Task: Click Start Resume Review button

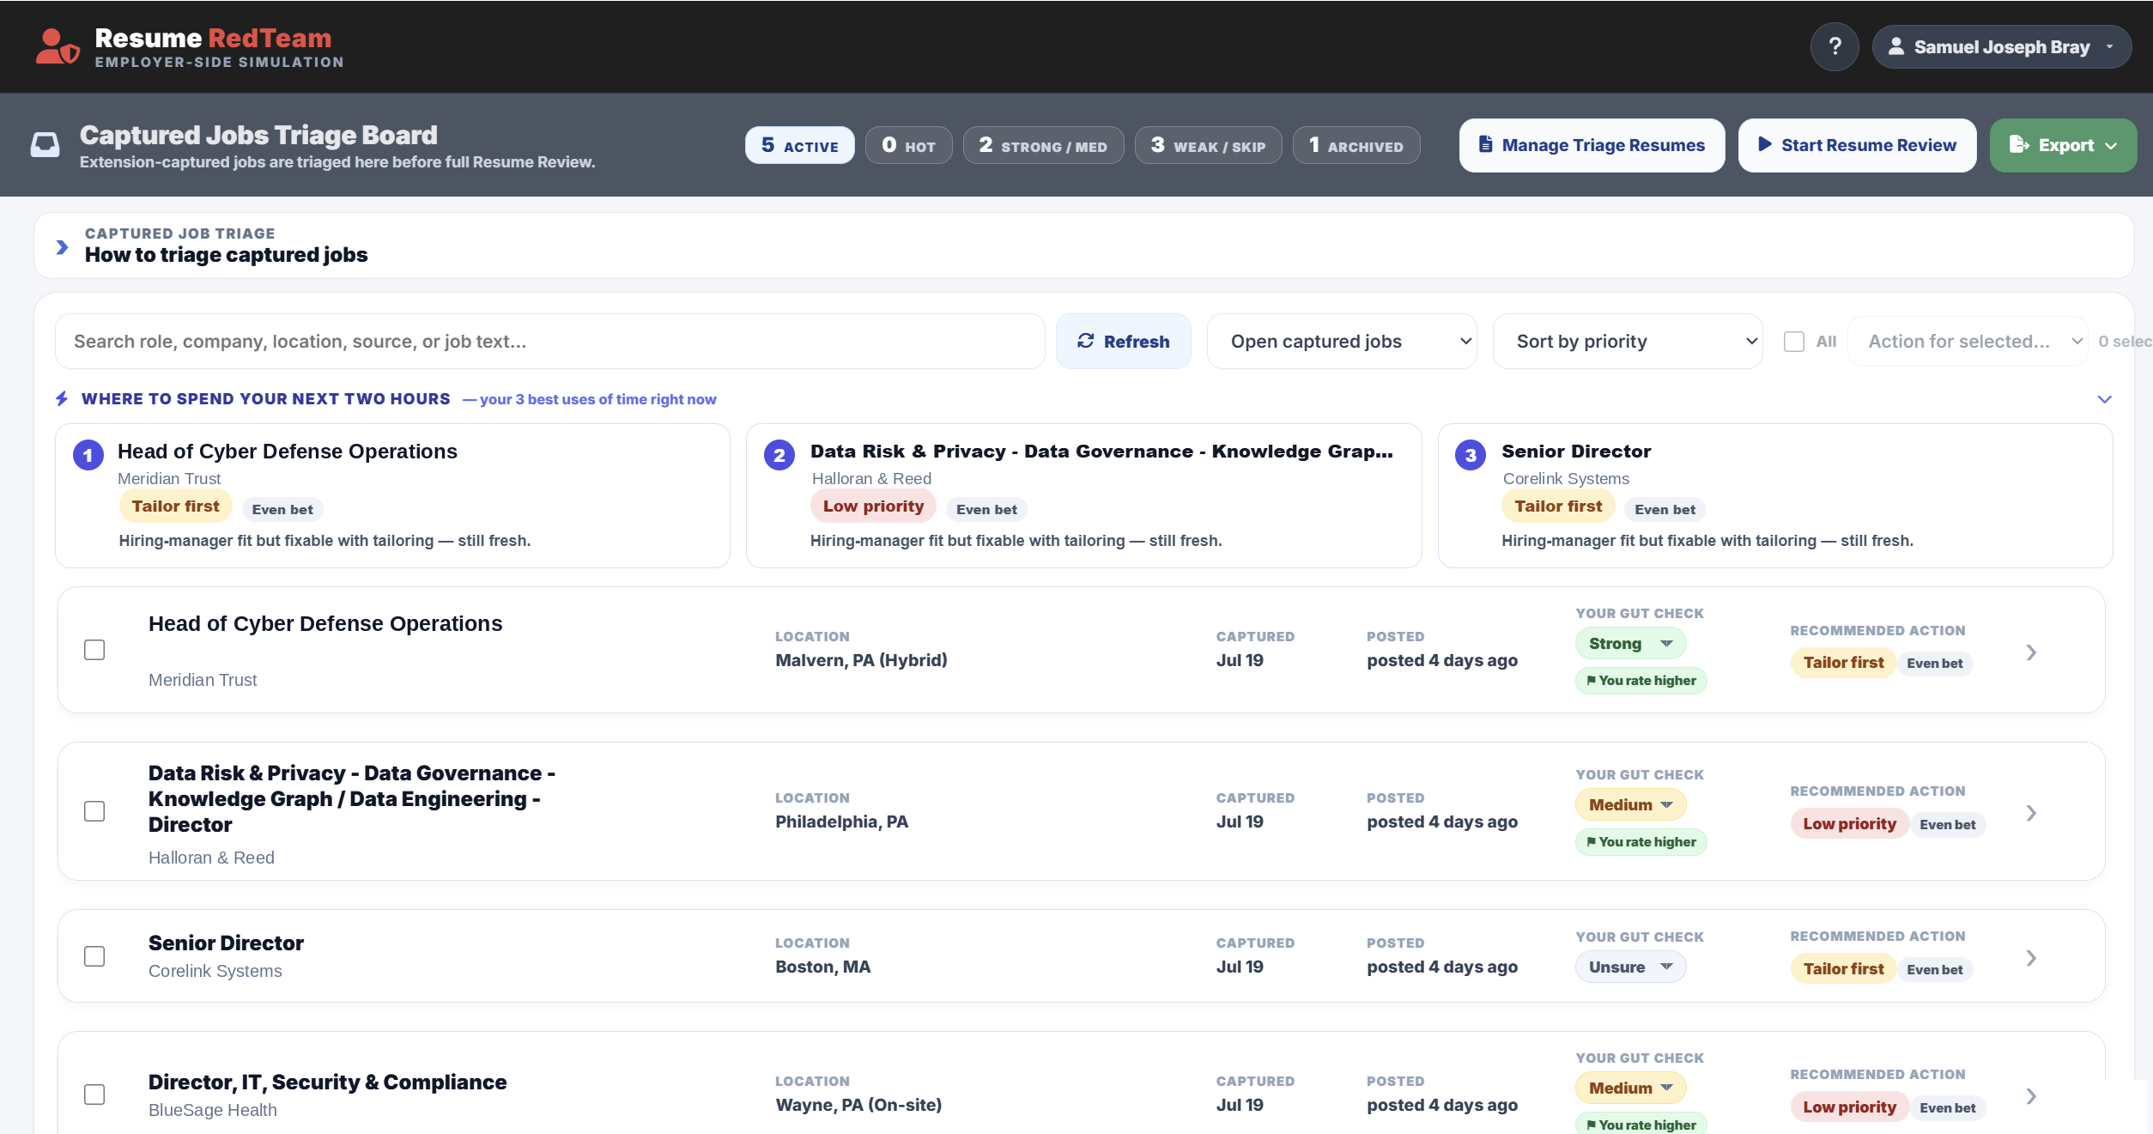Action: (x=1857, y=145)
